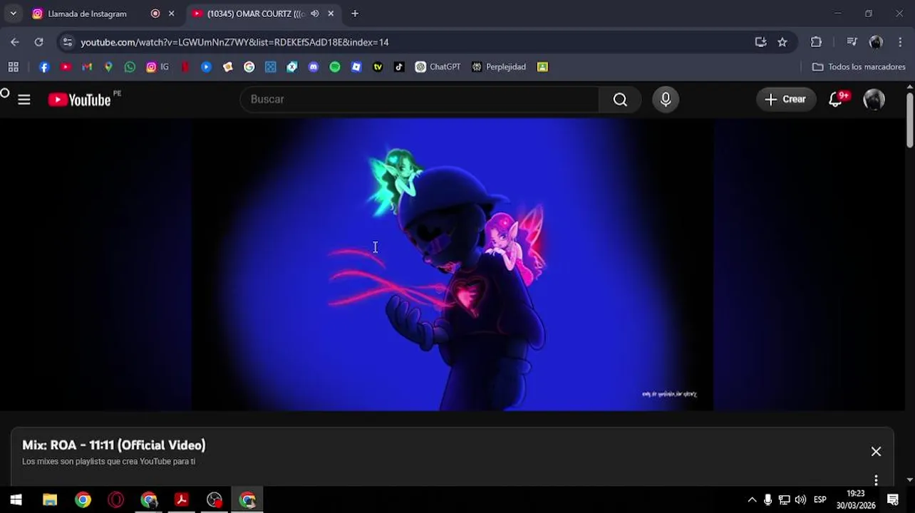915x513 pixels.
Task: Open the apps grid bookmark shortcut
Action: (x=13, y=67)
